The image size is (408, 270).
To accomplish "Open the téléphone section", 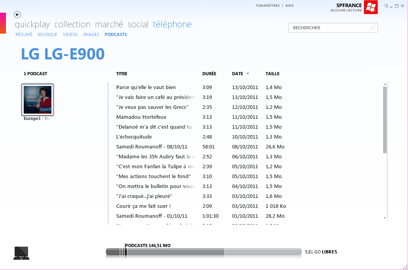I will point(172,24).
